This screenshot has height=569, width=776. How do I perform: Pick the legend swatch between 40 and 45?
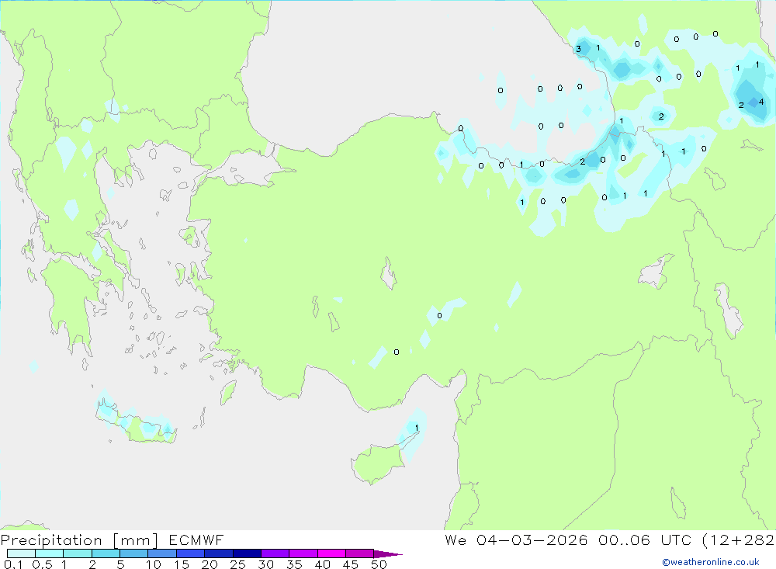point(331,553)
